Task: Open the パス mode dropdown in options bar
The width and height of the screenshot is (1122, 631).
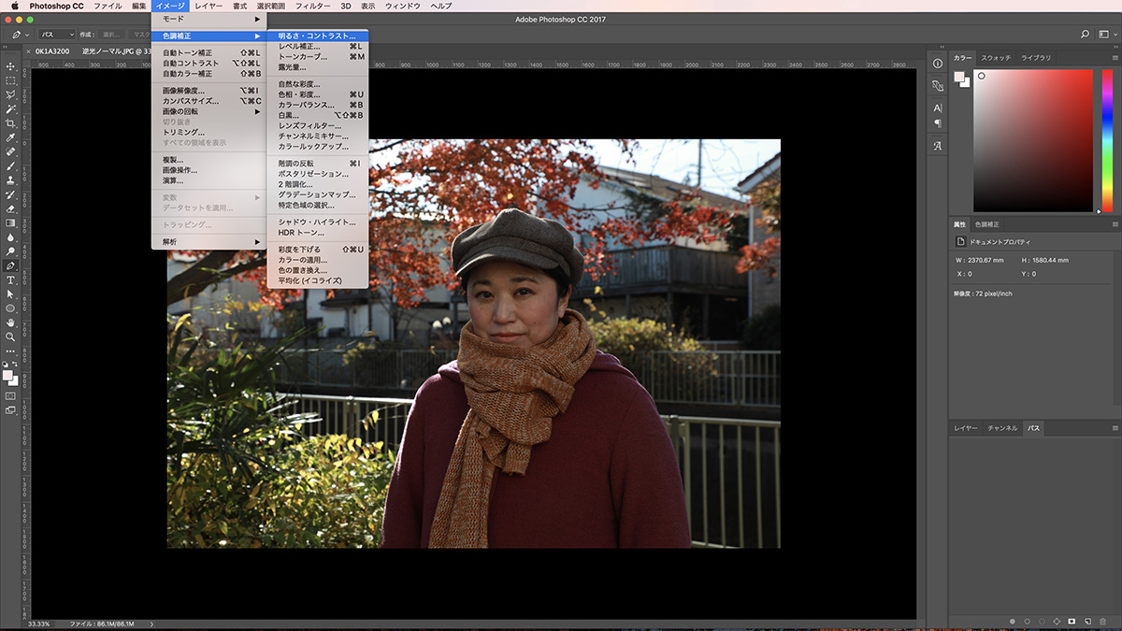Action: (57, 35)
